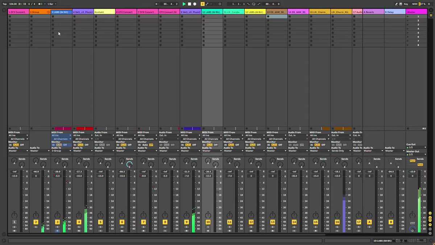Select the A Reverb return track header
The height and width of the screenshot is (245, 435).
[373, 12]
